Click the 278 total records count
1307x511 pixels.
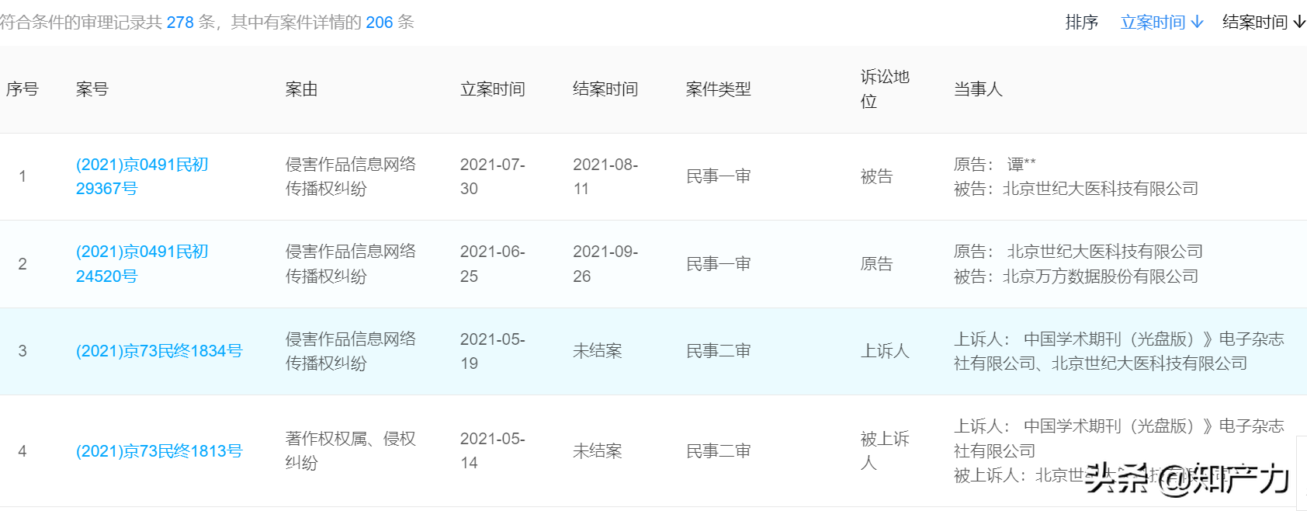coord(180,23)
